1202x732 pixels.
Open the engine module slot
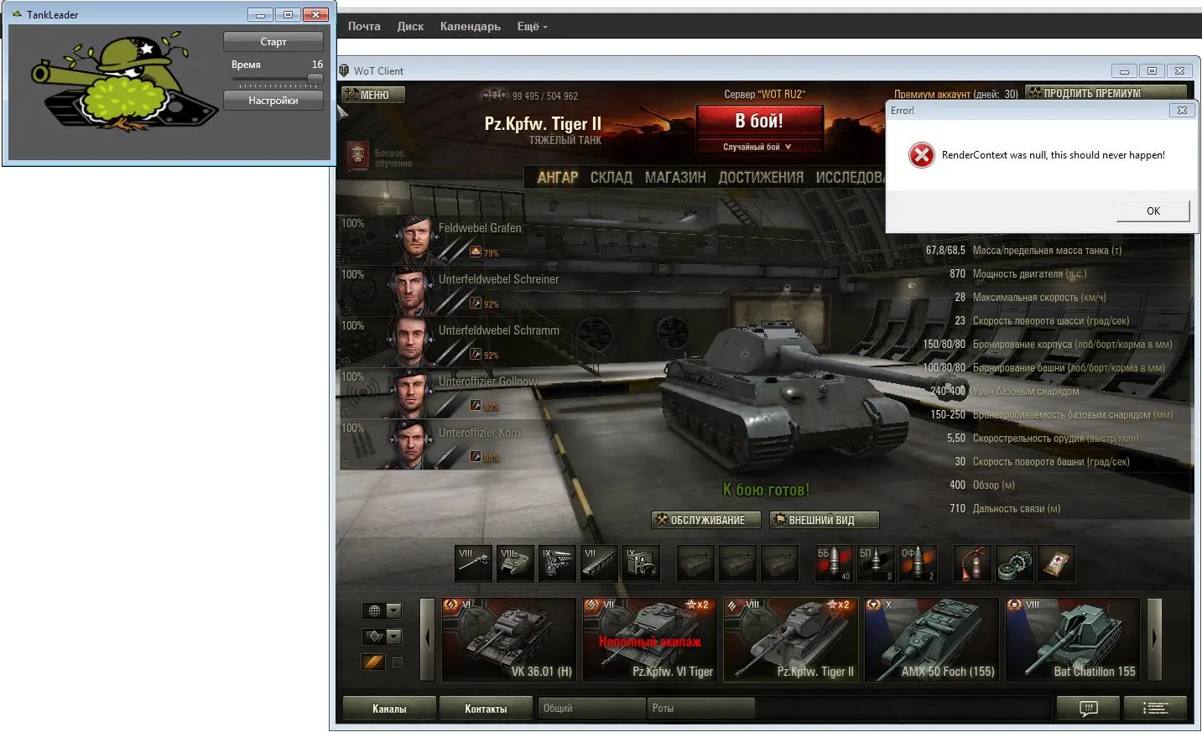[x=557, y=563]
